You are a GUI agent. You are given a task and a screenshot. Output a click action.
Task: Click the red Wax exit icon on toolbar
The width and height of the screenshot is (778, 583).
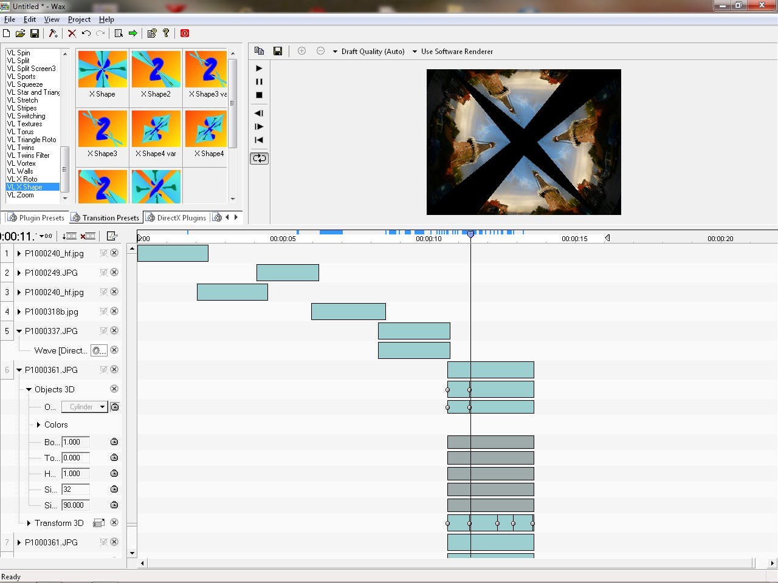184,33
